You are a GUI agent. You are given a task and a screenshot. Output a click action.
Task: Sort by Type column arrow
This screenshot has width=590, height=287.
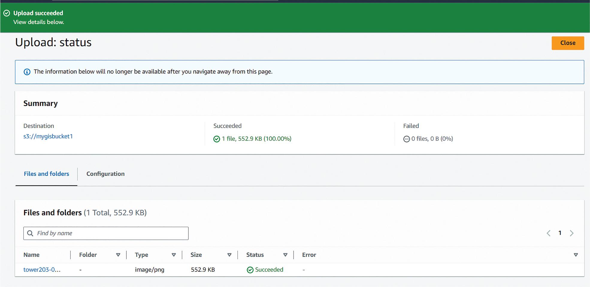click(174, 255)
